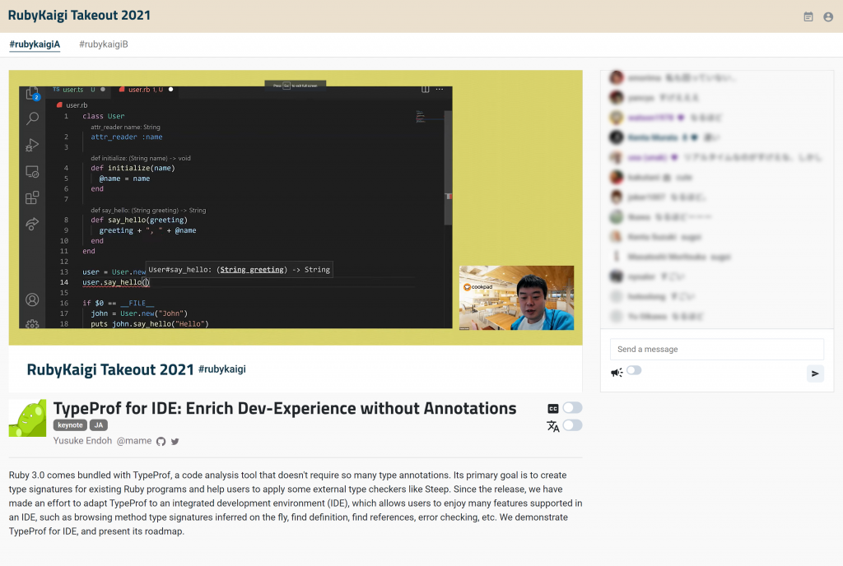Open the schedule calendar icon in header
Screen dimensions: 843x566
808,16
